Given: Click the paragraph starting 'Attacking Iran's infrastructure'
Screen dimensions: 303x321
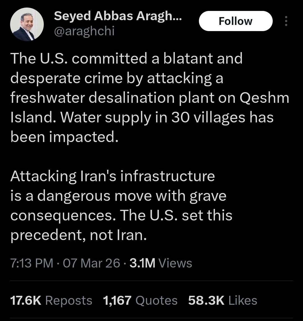Looking at the screenshot, I should pos(121,206).
